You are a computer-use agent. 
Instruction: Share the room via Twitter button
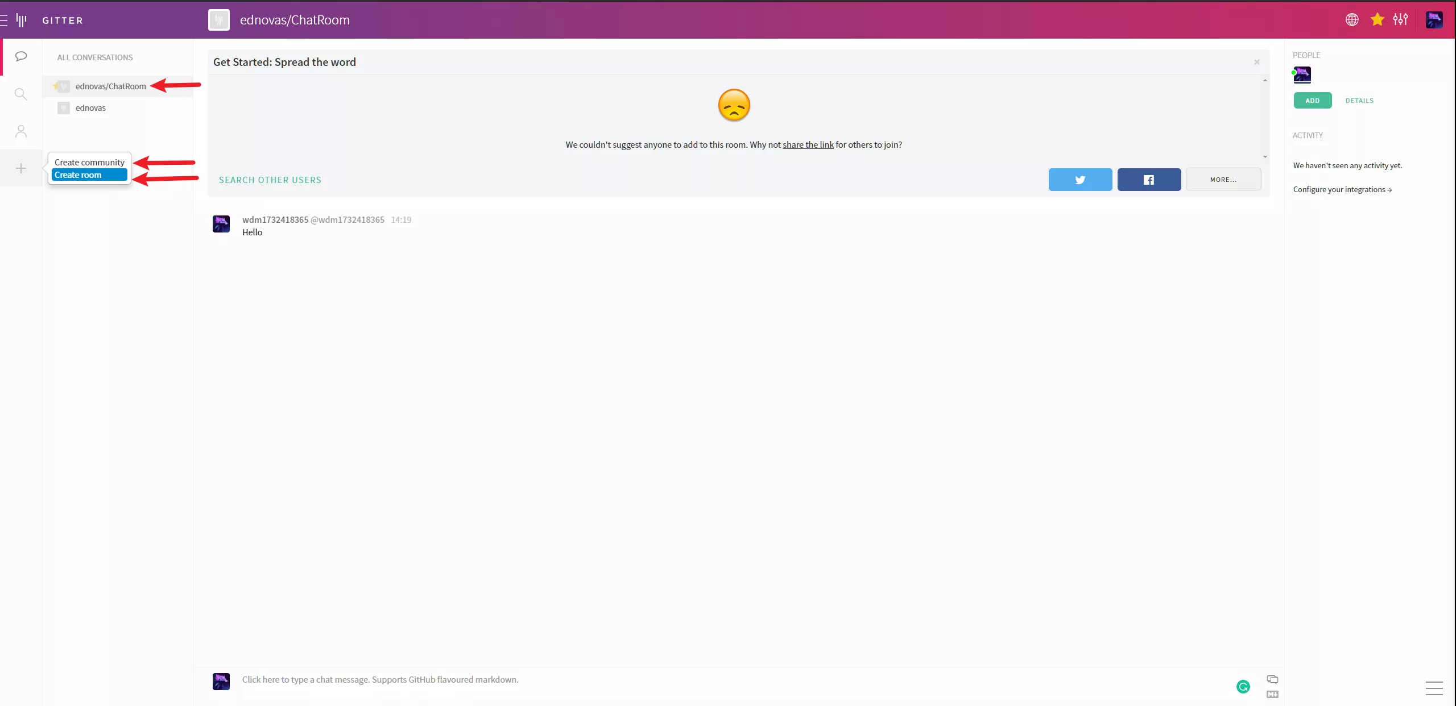click(x=1080, y=180)
